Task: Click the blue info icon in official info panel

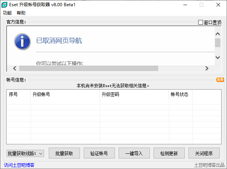Action: (x=22, y=42)
